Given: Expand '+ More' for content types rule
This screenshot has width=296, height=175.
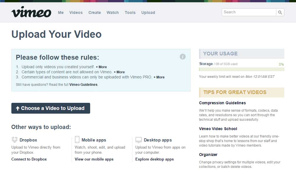Looking at the screenshot, I should click(119, 72).
